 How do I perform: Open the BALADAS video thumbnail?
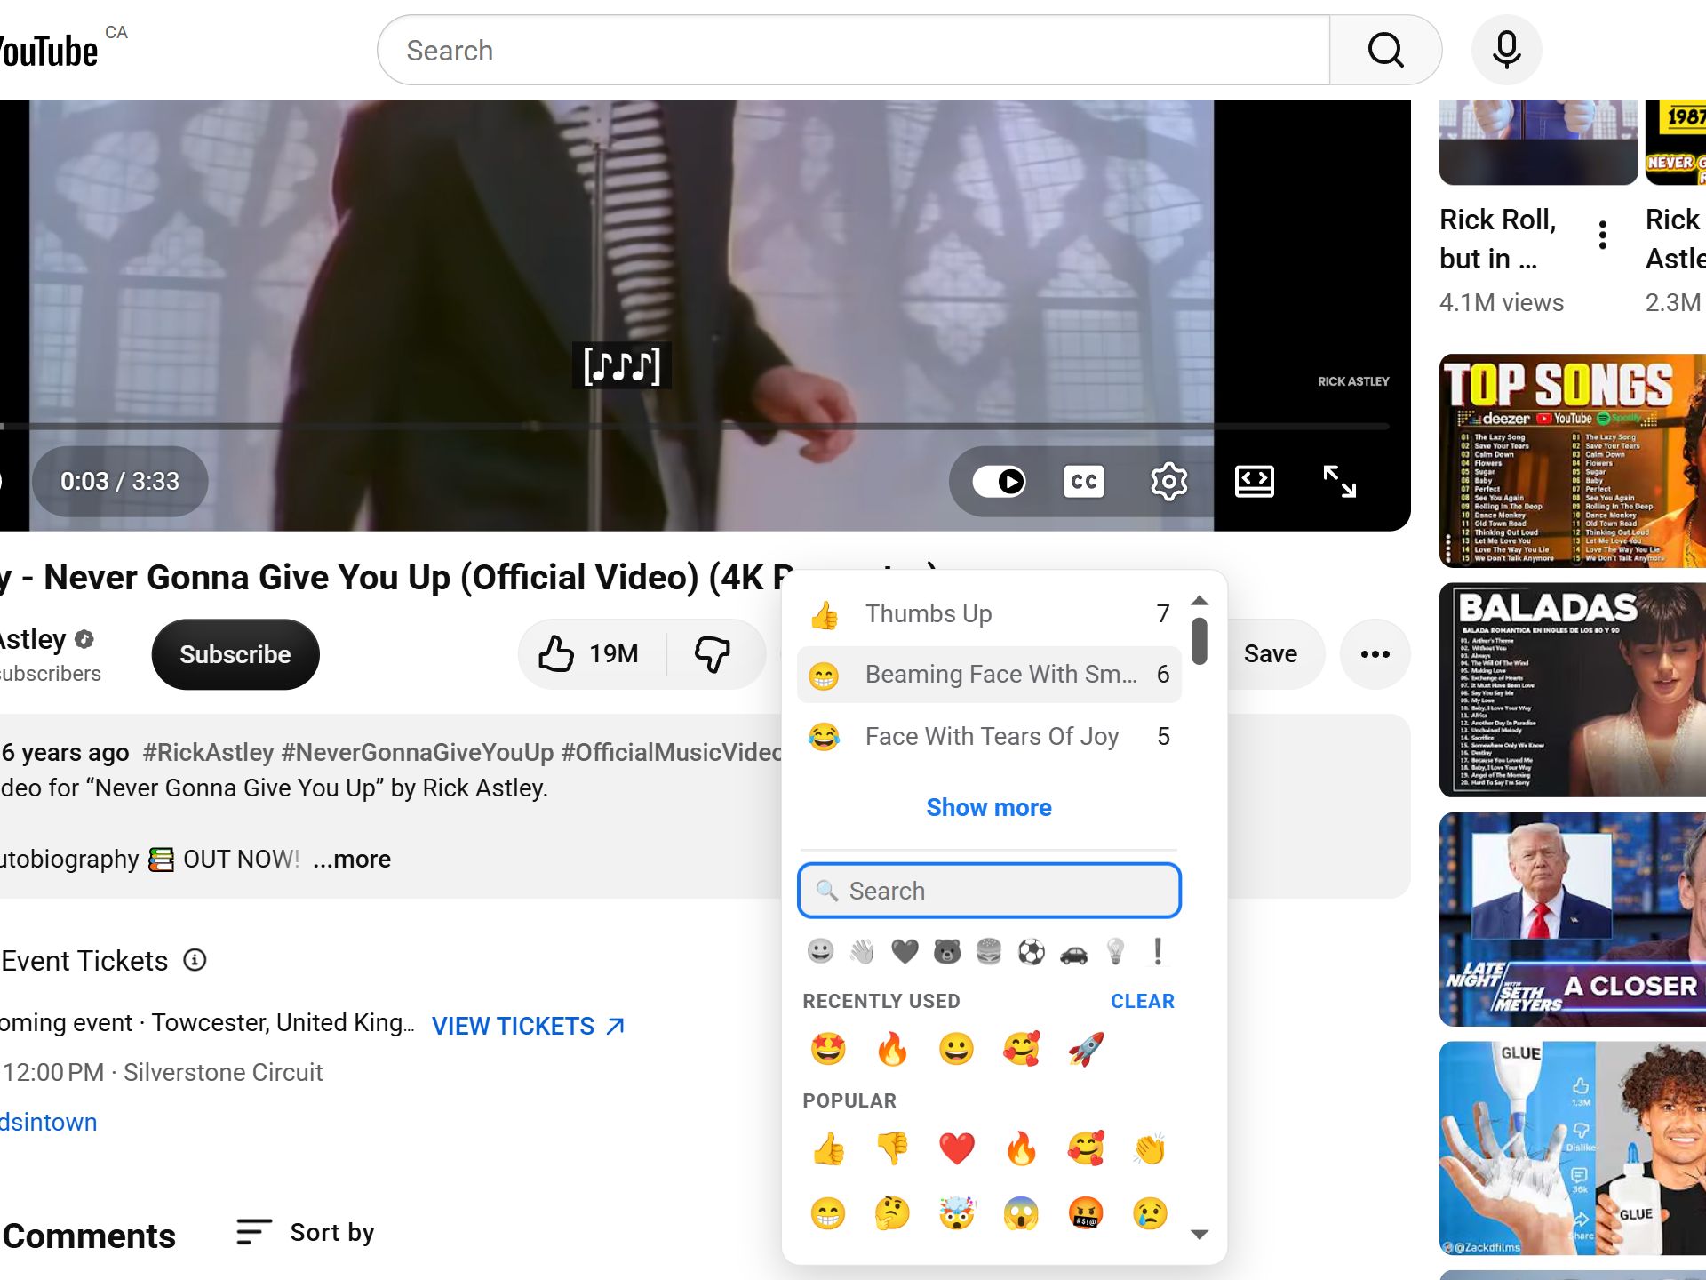pyautogui.click(x=1573, y=690)
